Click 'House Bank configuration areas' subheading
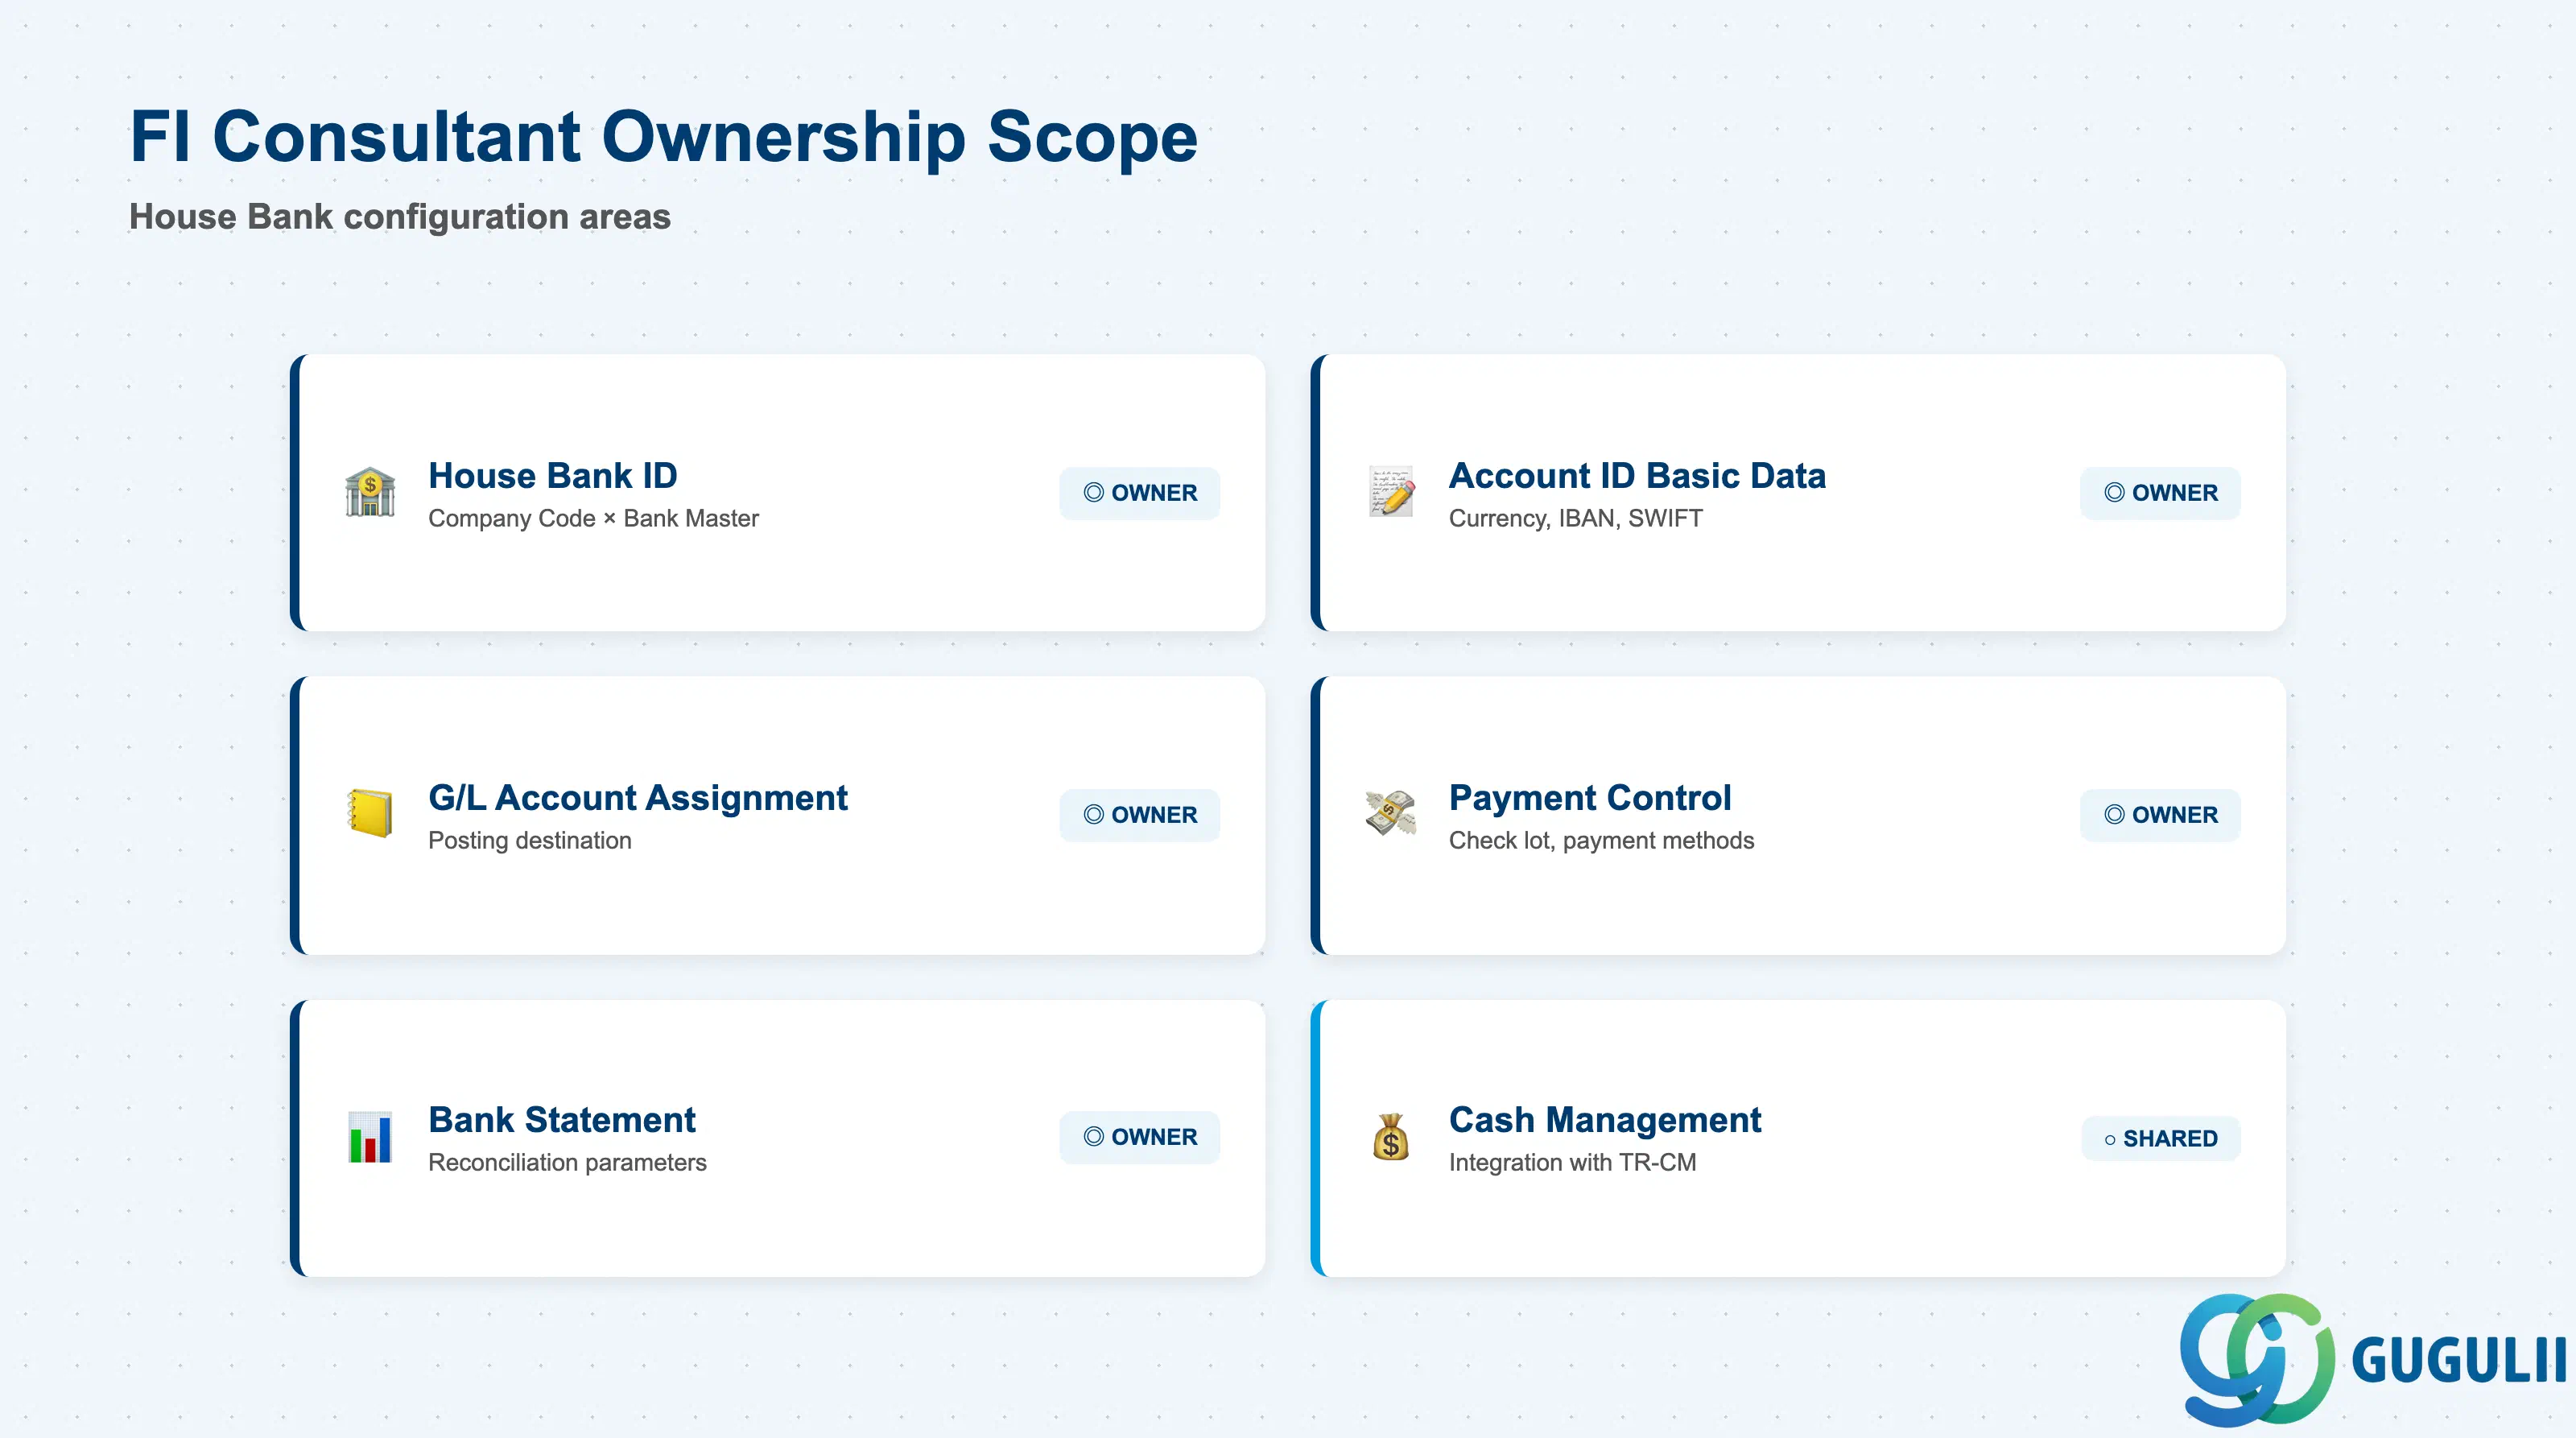 pyautogui.click(x=400, y=217)
